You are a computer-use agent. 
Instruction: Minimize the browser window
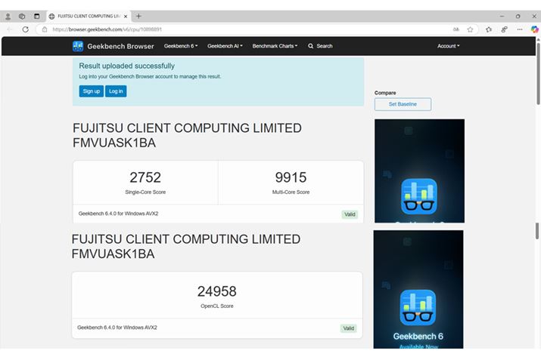(x=502, y=16)
